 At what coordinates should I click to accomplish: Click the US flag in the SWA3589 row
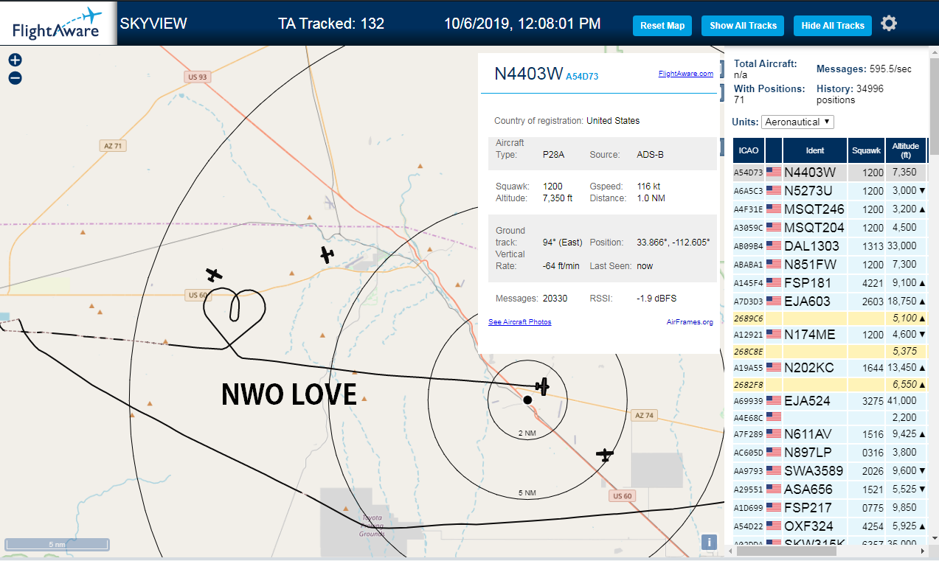[774, 471]
